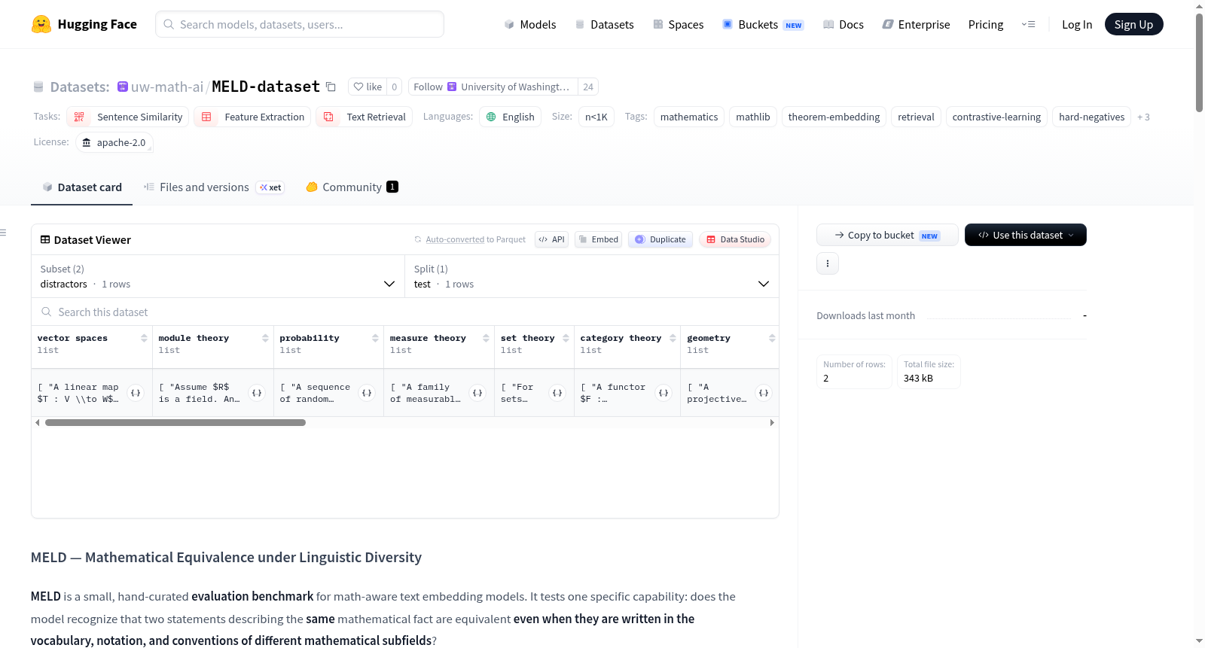The image size is (1205, 648).
Task: Like the MELD-dataset
Action: pos(368,87)
